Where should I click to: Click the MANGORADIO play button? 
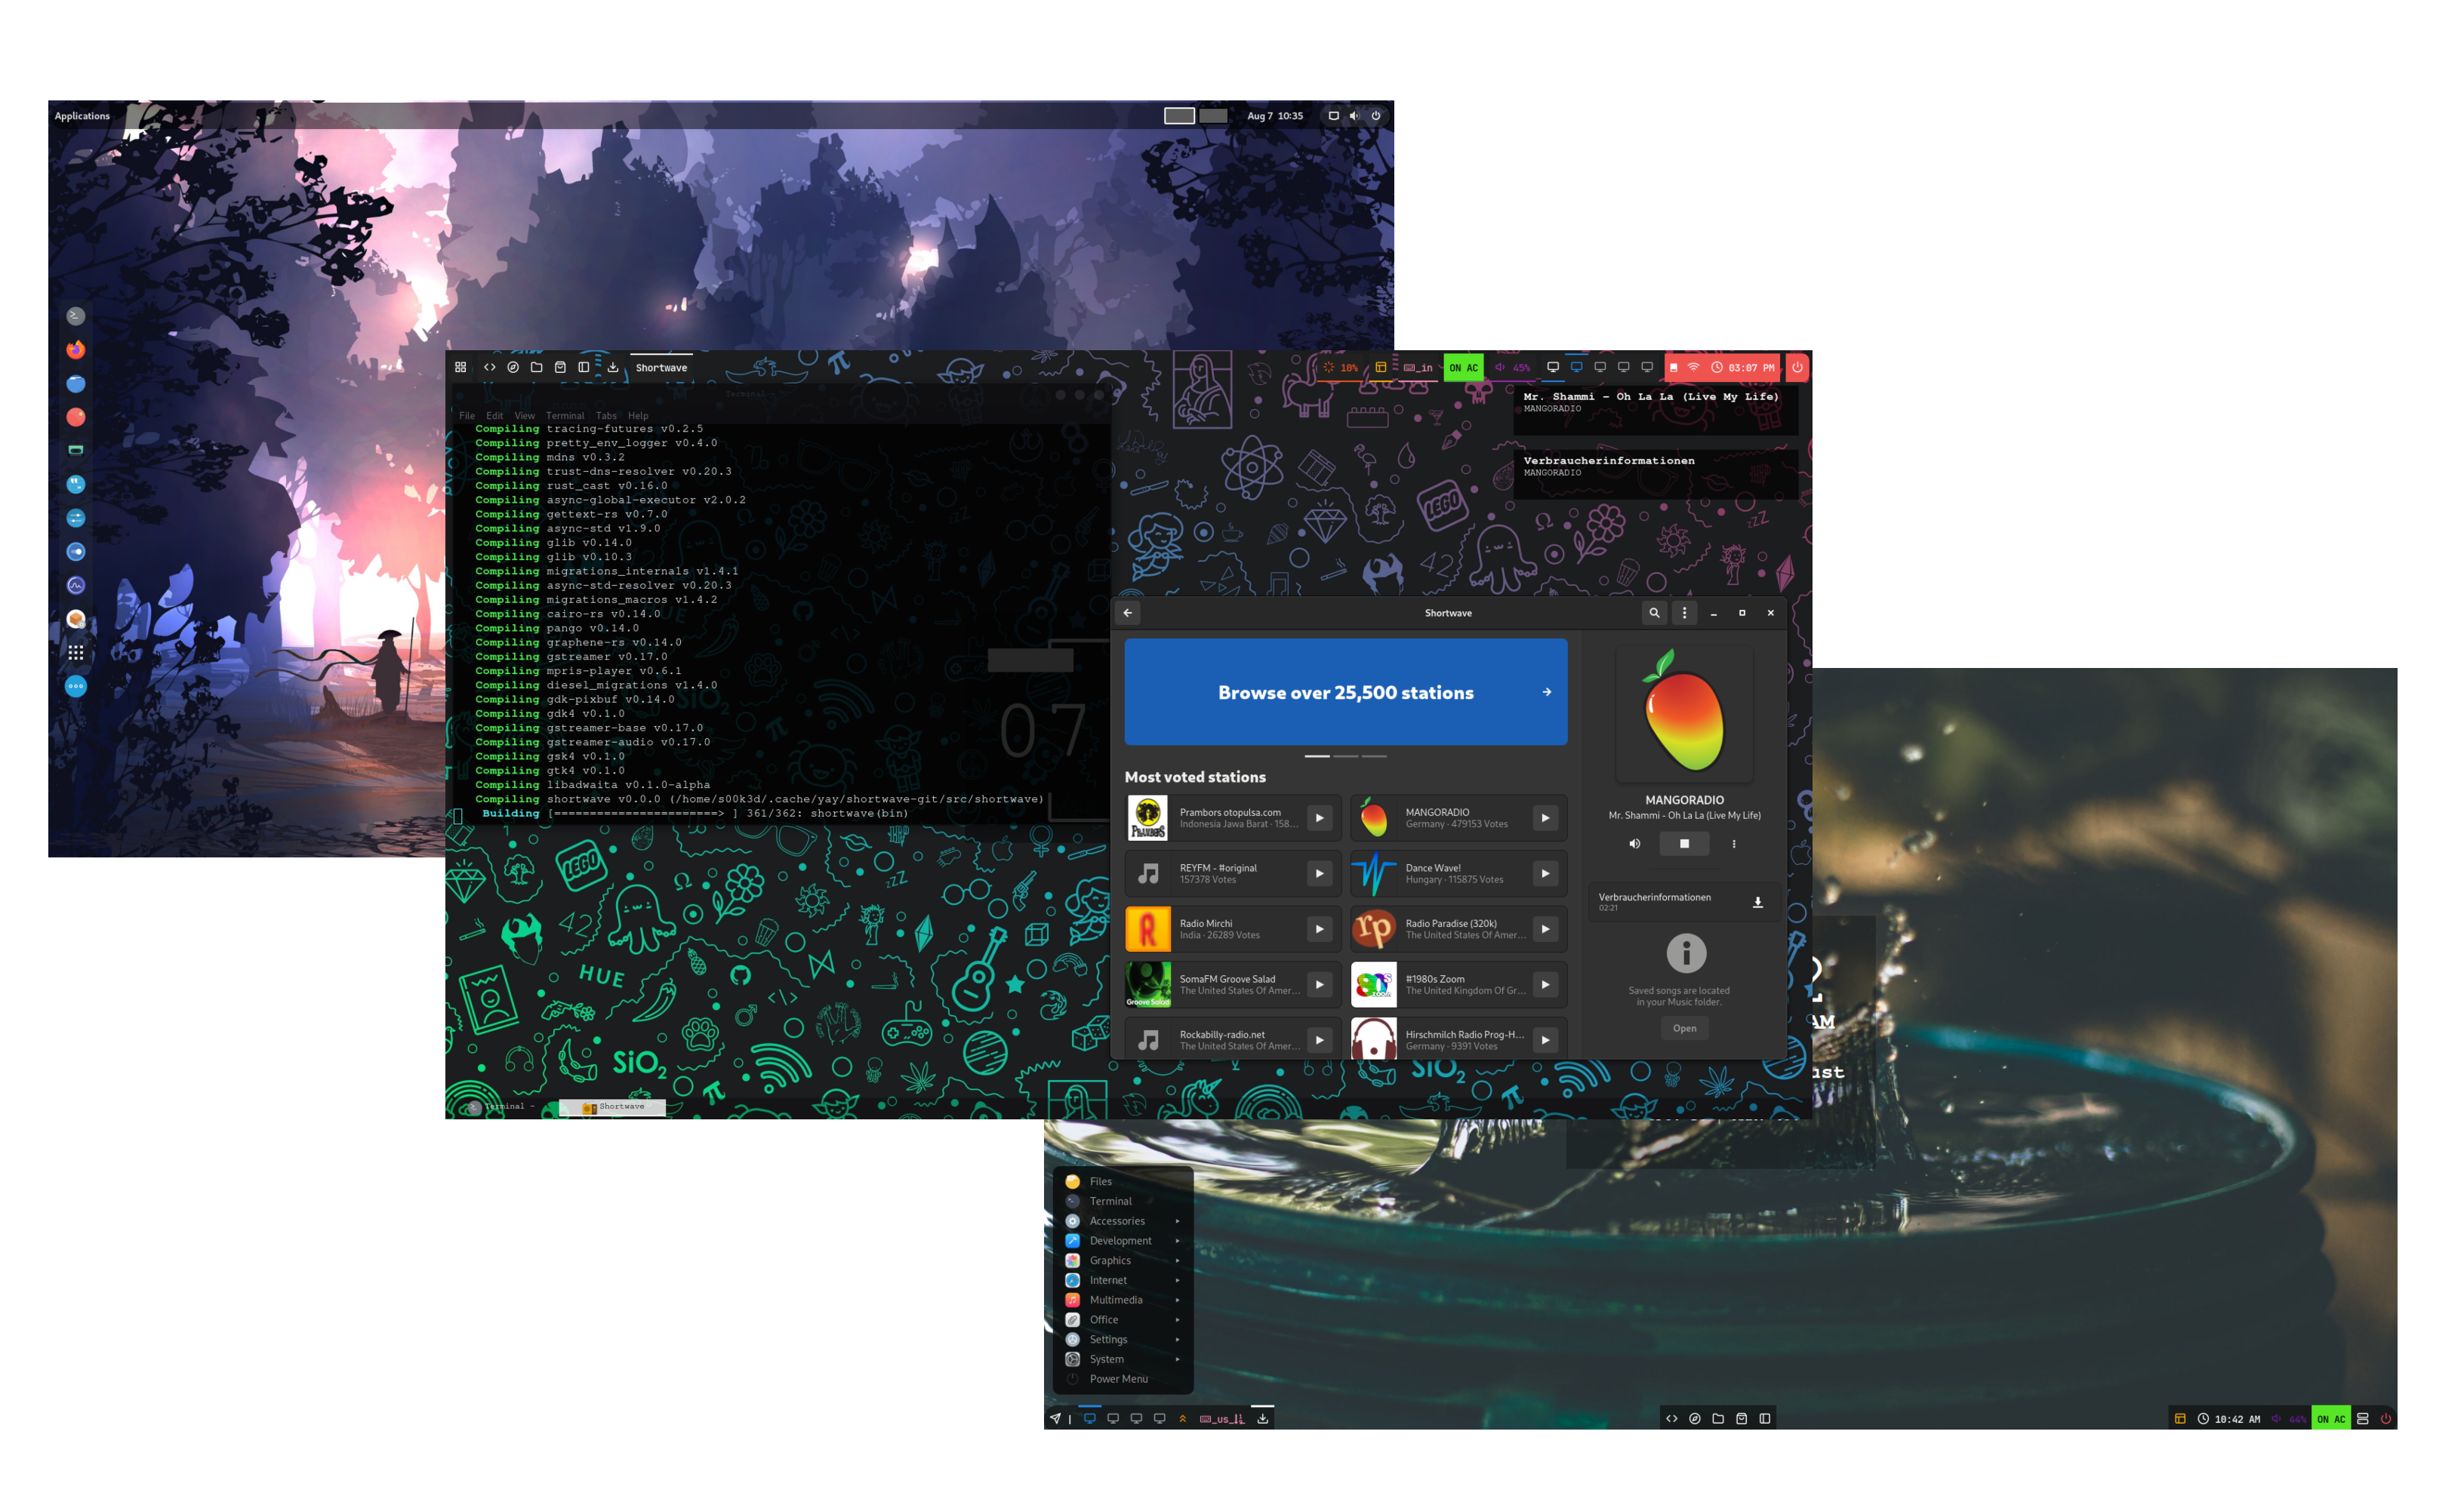tap(1545, 818)
